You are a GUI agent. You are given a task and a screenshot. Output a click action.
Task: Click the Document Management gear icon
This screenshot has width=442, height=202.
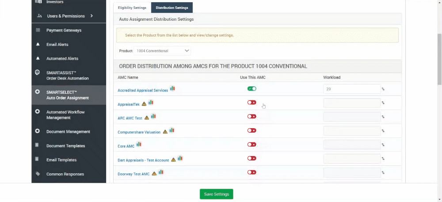(37, 131)
